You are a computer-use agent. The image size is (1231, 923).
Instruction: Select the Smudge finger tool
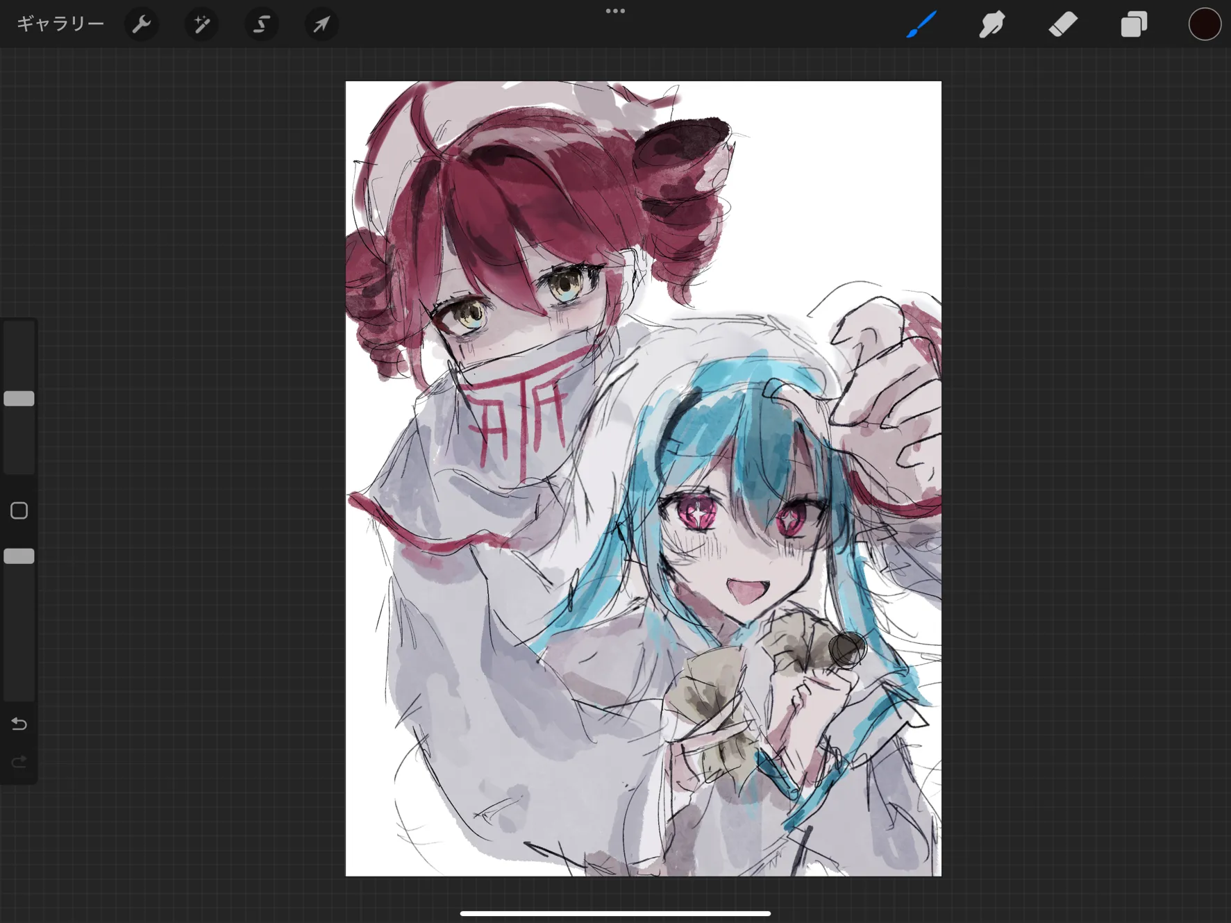(x=992, y=24)
